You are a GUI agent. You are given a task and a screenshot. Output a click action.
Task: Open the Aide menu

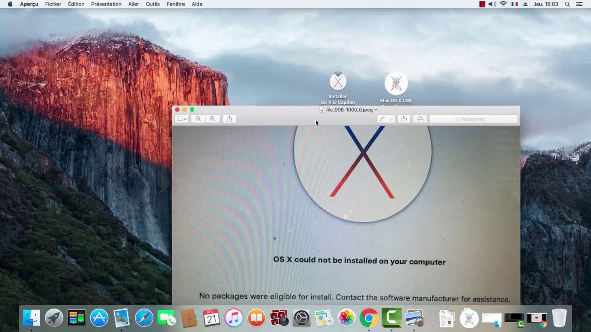click(x=197, y=4)
